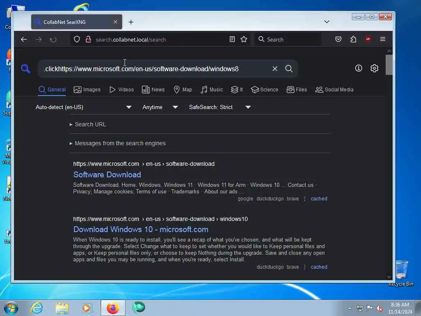Open the network tray icon
The image size is (421, 316).
pyautogui.click(x=359, y=308)
